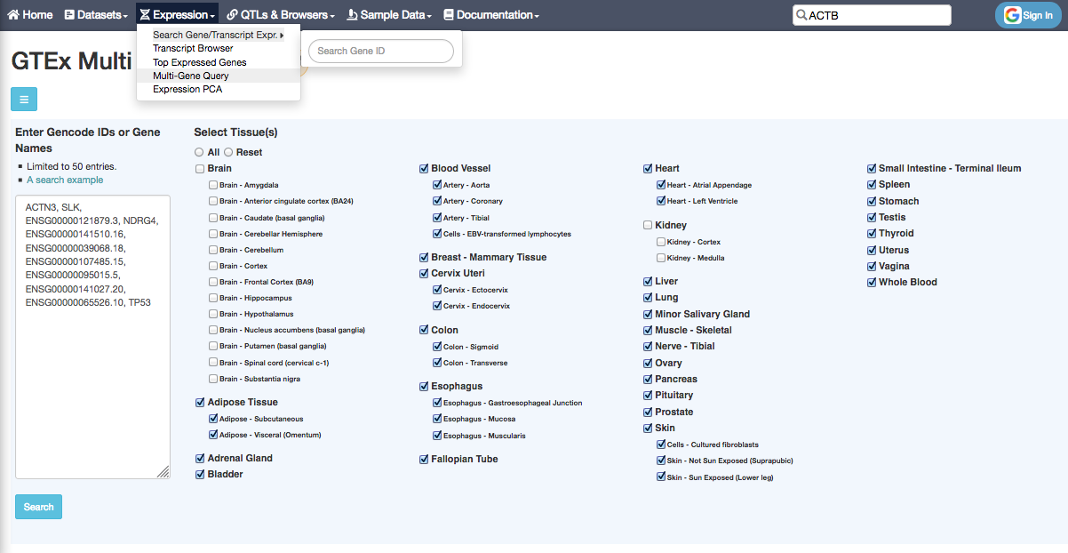Click the ACTB top search box

(872, 15)
